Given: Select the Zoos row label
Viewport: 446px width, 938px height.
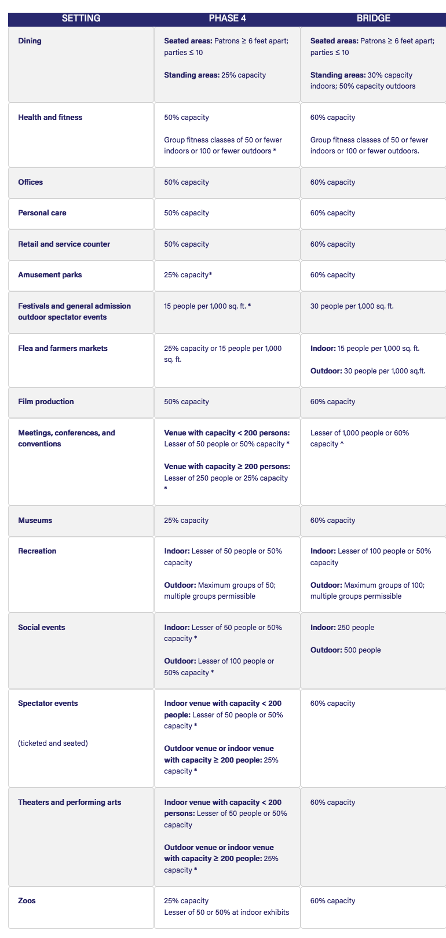Looking at the screenshot, I should tap(27, 901).
